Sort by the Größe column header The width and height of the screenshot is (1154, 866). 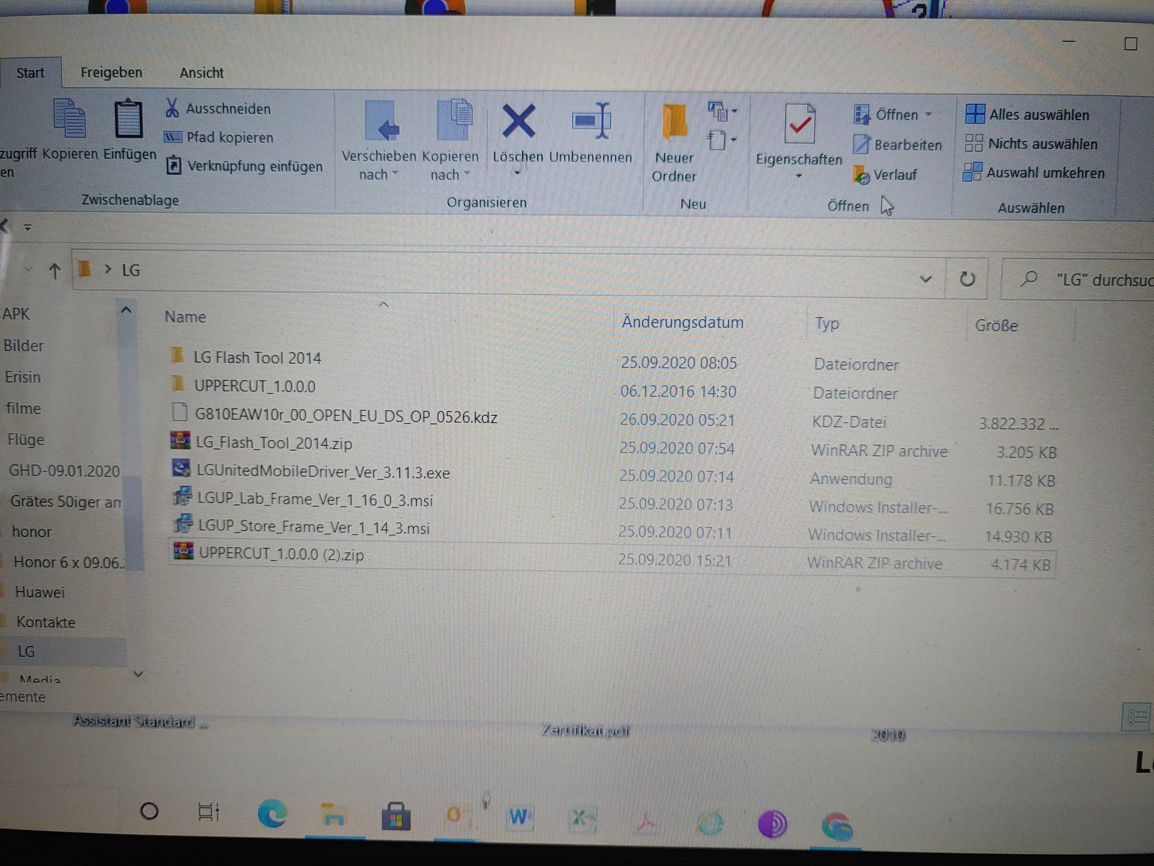point(996,326)
